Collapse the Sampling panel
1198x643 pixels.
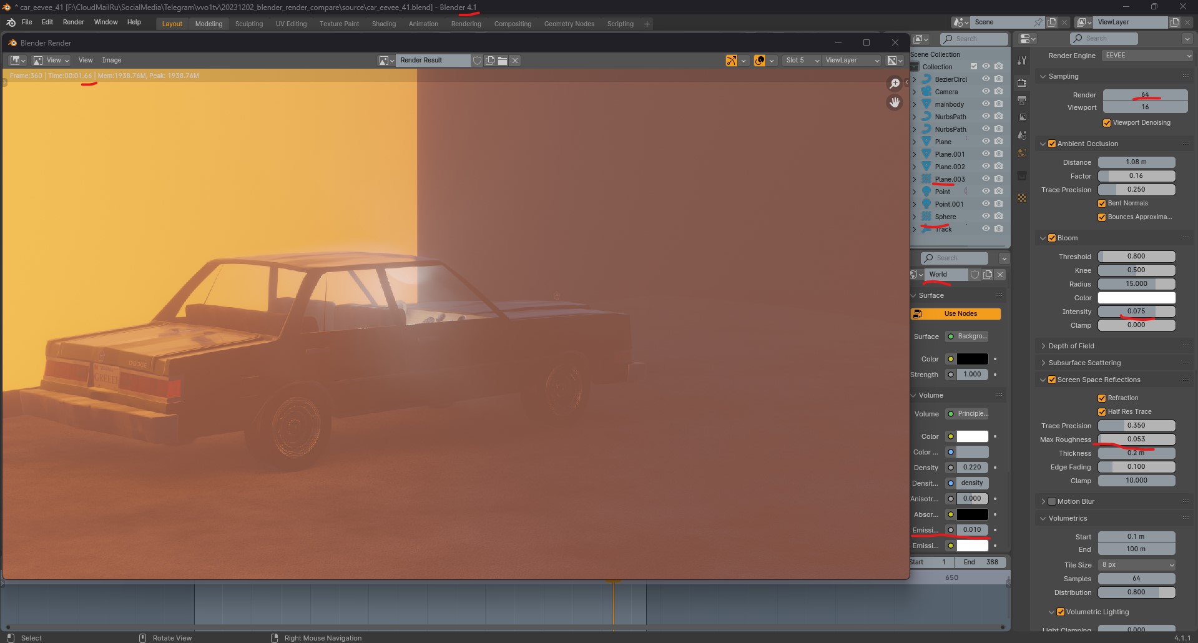click(x=1043, y=76)
